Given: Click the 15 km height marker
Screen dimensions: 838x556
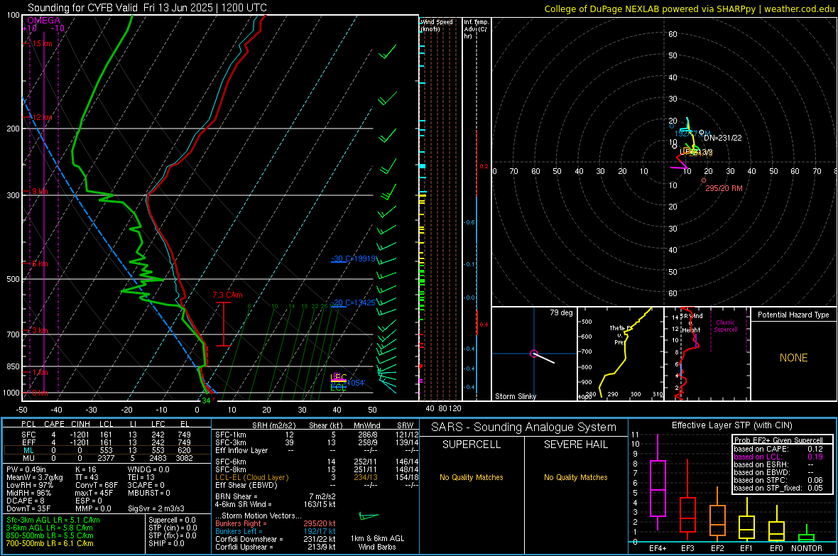Looking at the screenshot, I should pyautogui.click(x=42, y=43).
